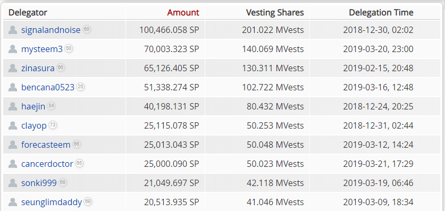Image resolution: width=445 pixels, height=211 pixels.
Task: Click the avatar icon beside seunglimdaddy
Action: click(x=13, y=202)
